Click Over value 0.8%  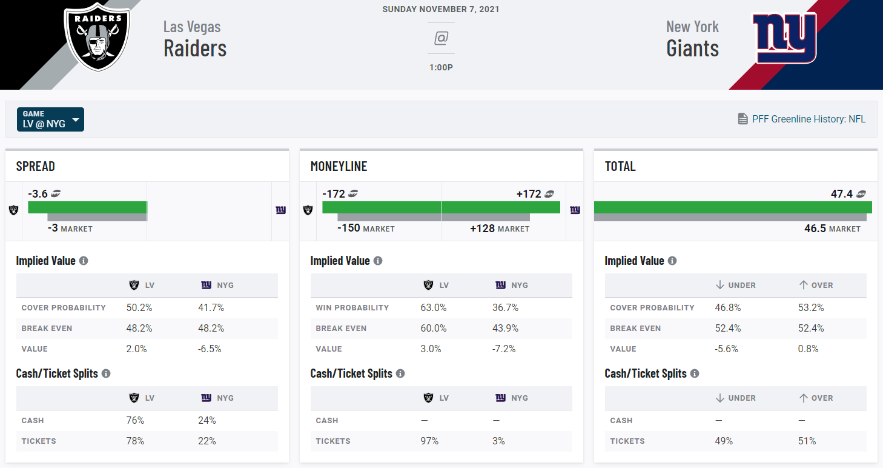coord(809,349)
